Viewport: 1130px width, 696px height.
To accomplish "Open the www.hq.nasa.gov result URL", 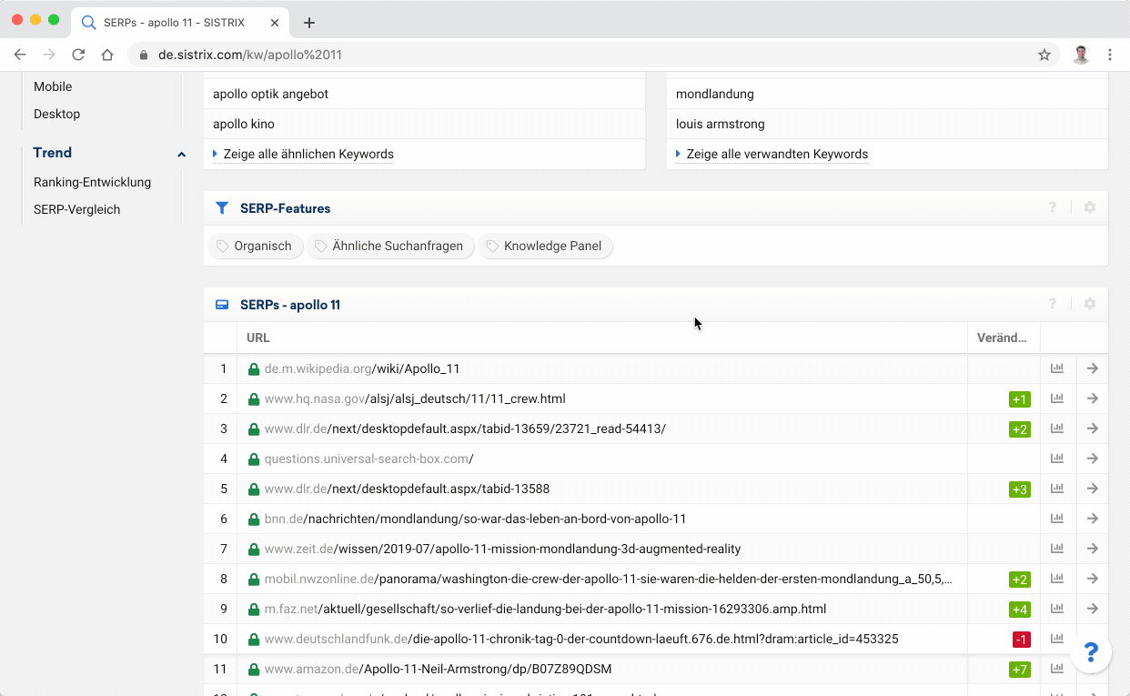I will [414, 398].
